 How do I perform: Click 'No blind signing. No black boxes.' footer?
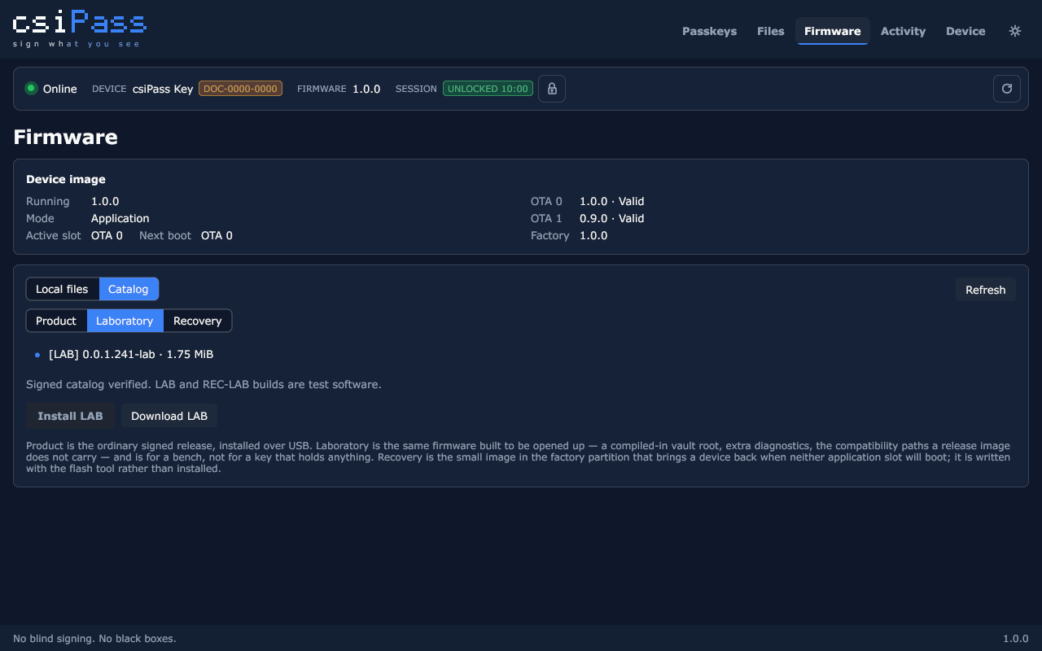pyautogui.click(x=94, y=639)
